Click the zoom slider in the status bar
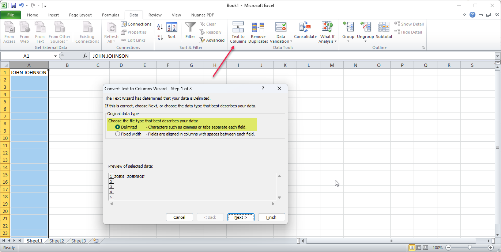The image size is (501, 252). [x=470, y=248]
